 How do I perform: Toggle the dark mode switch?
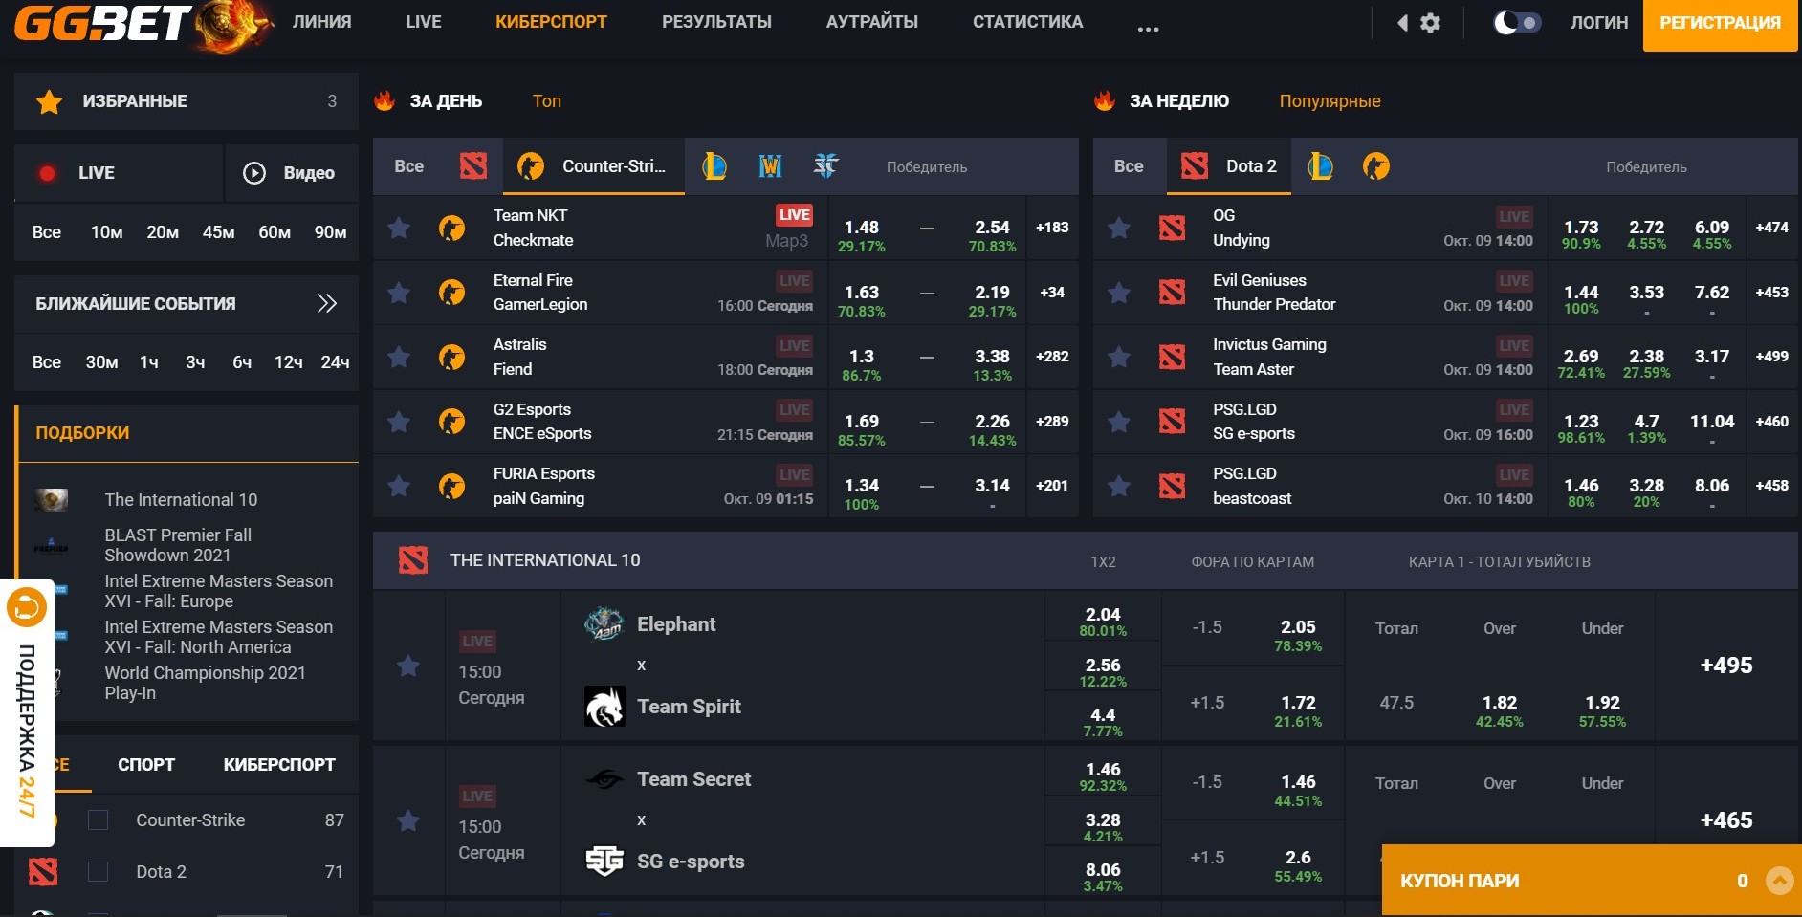1517,22
